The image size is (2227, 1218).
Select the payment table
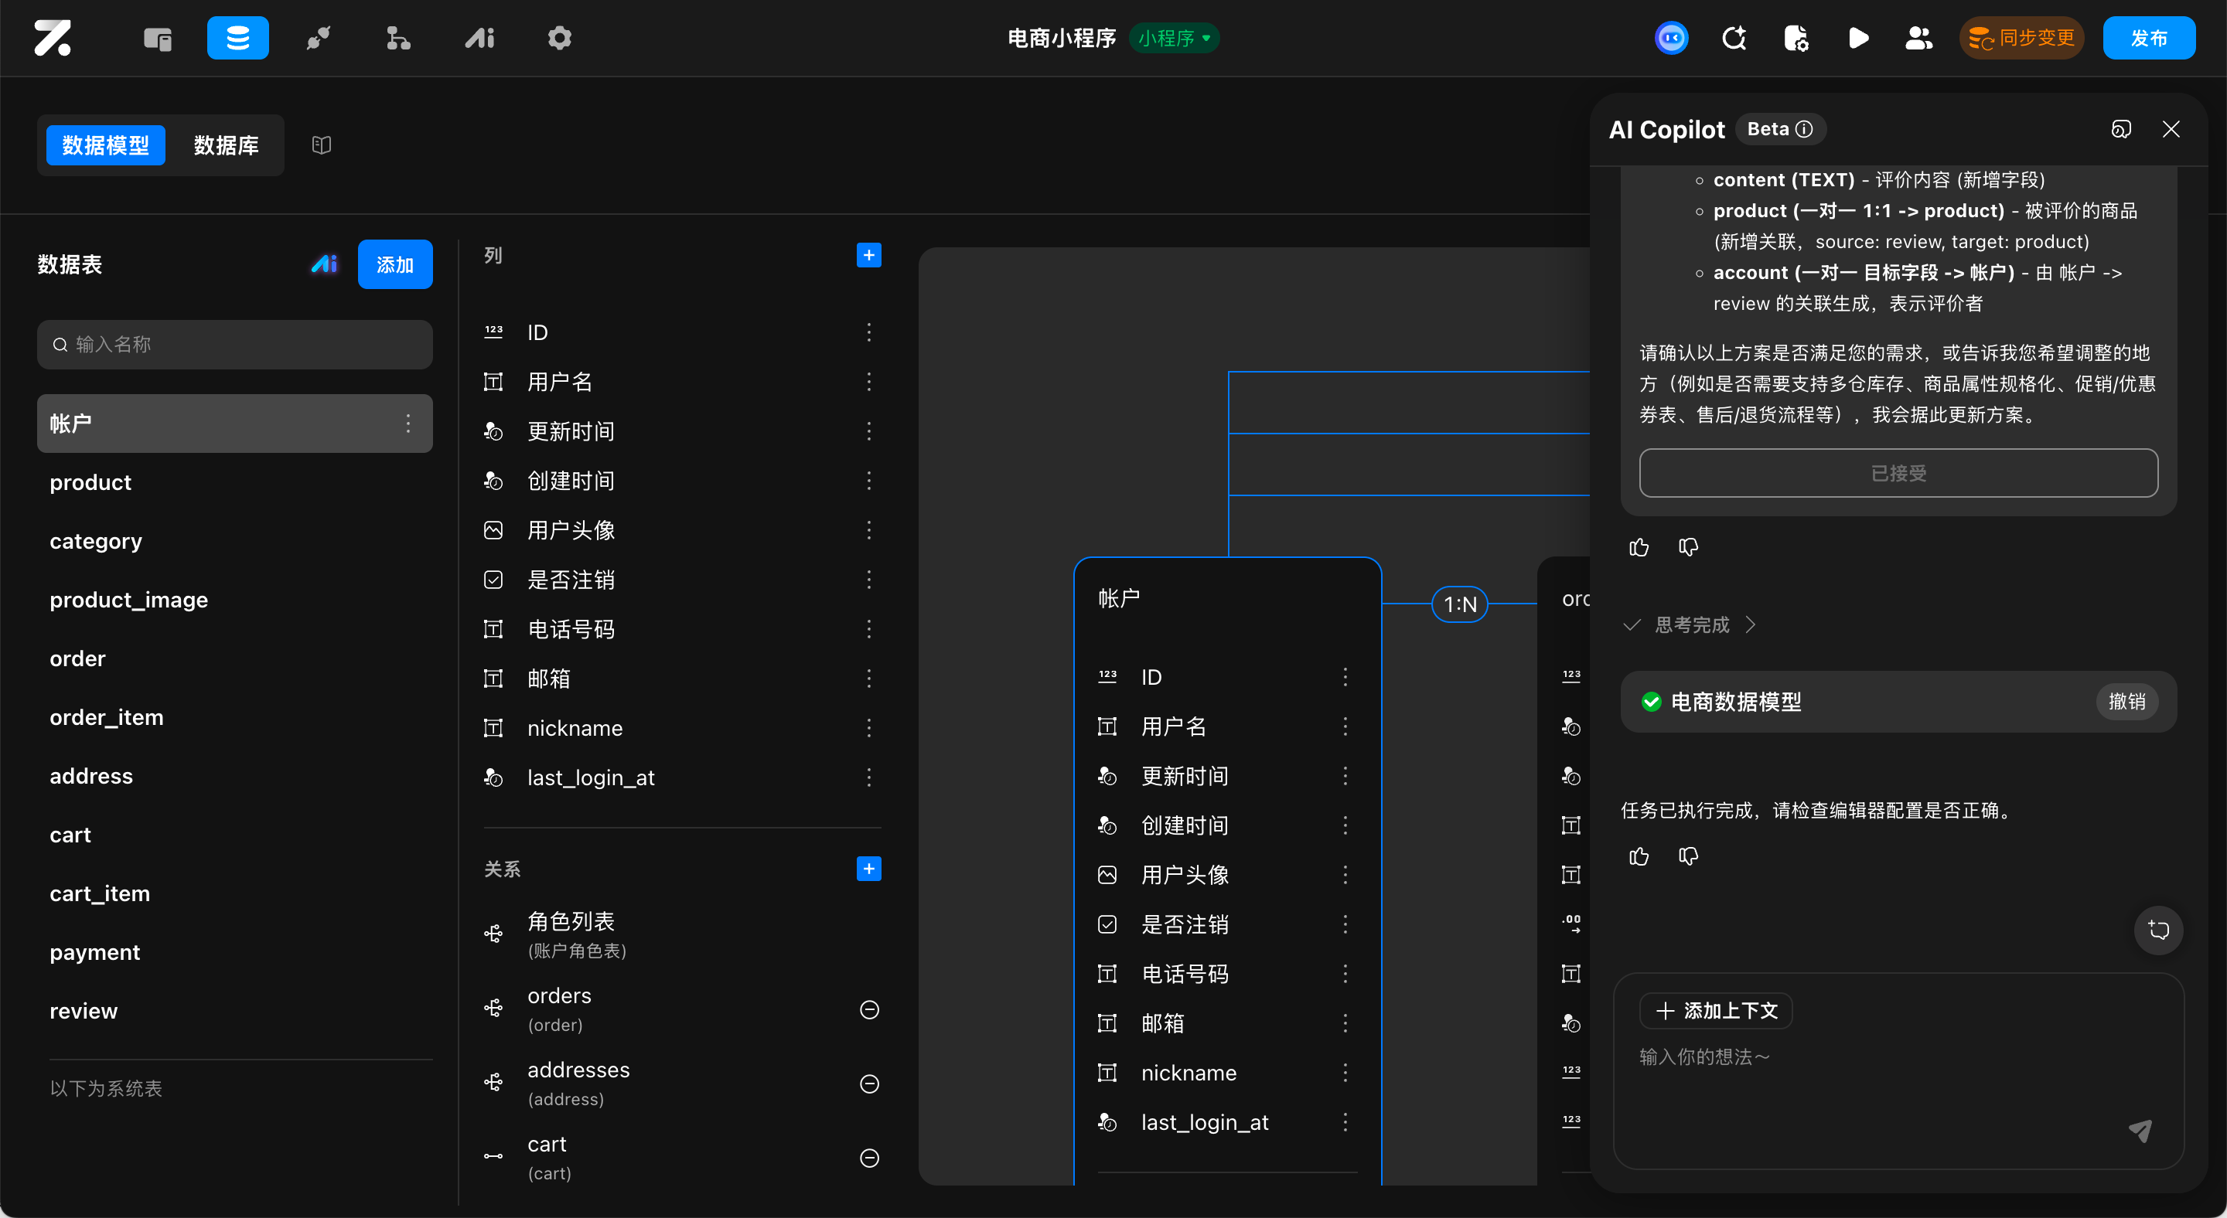(234, 952)
